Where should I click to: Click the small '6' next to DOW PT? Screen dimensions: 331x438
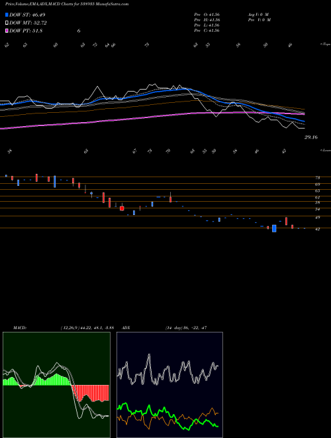click(79, 31)
